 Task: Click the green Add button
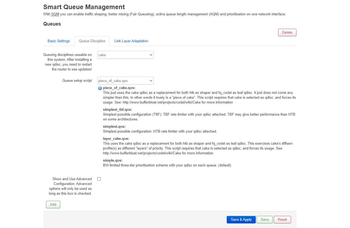pos(53,205)
